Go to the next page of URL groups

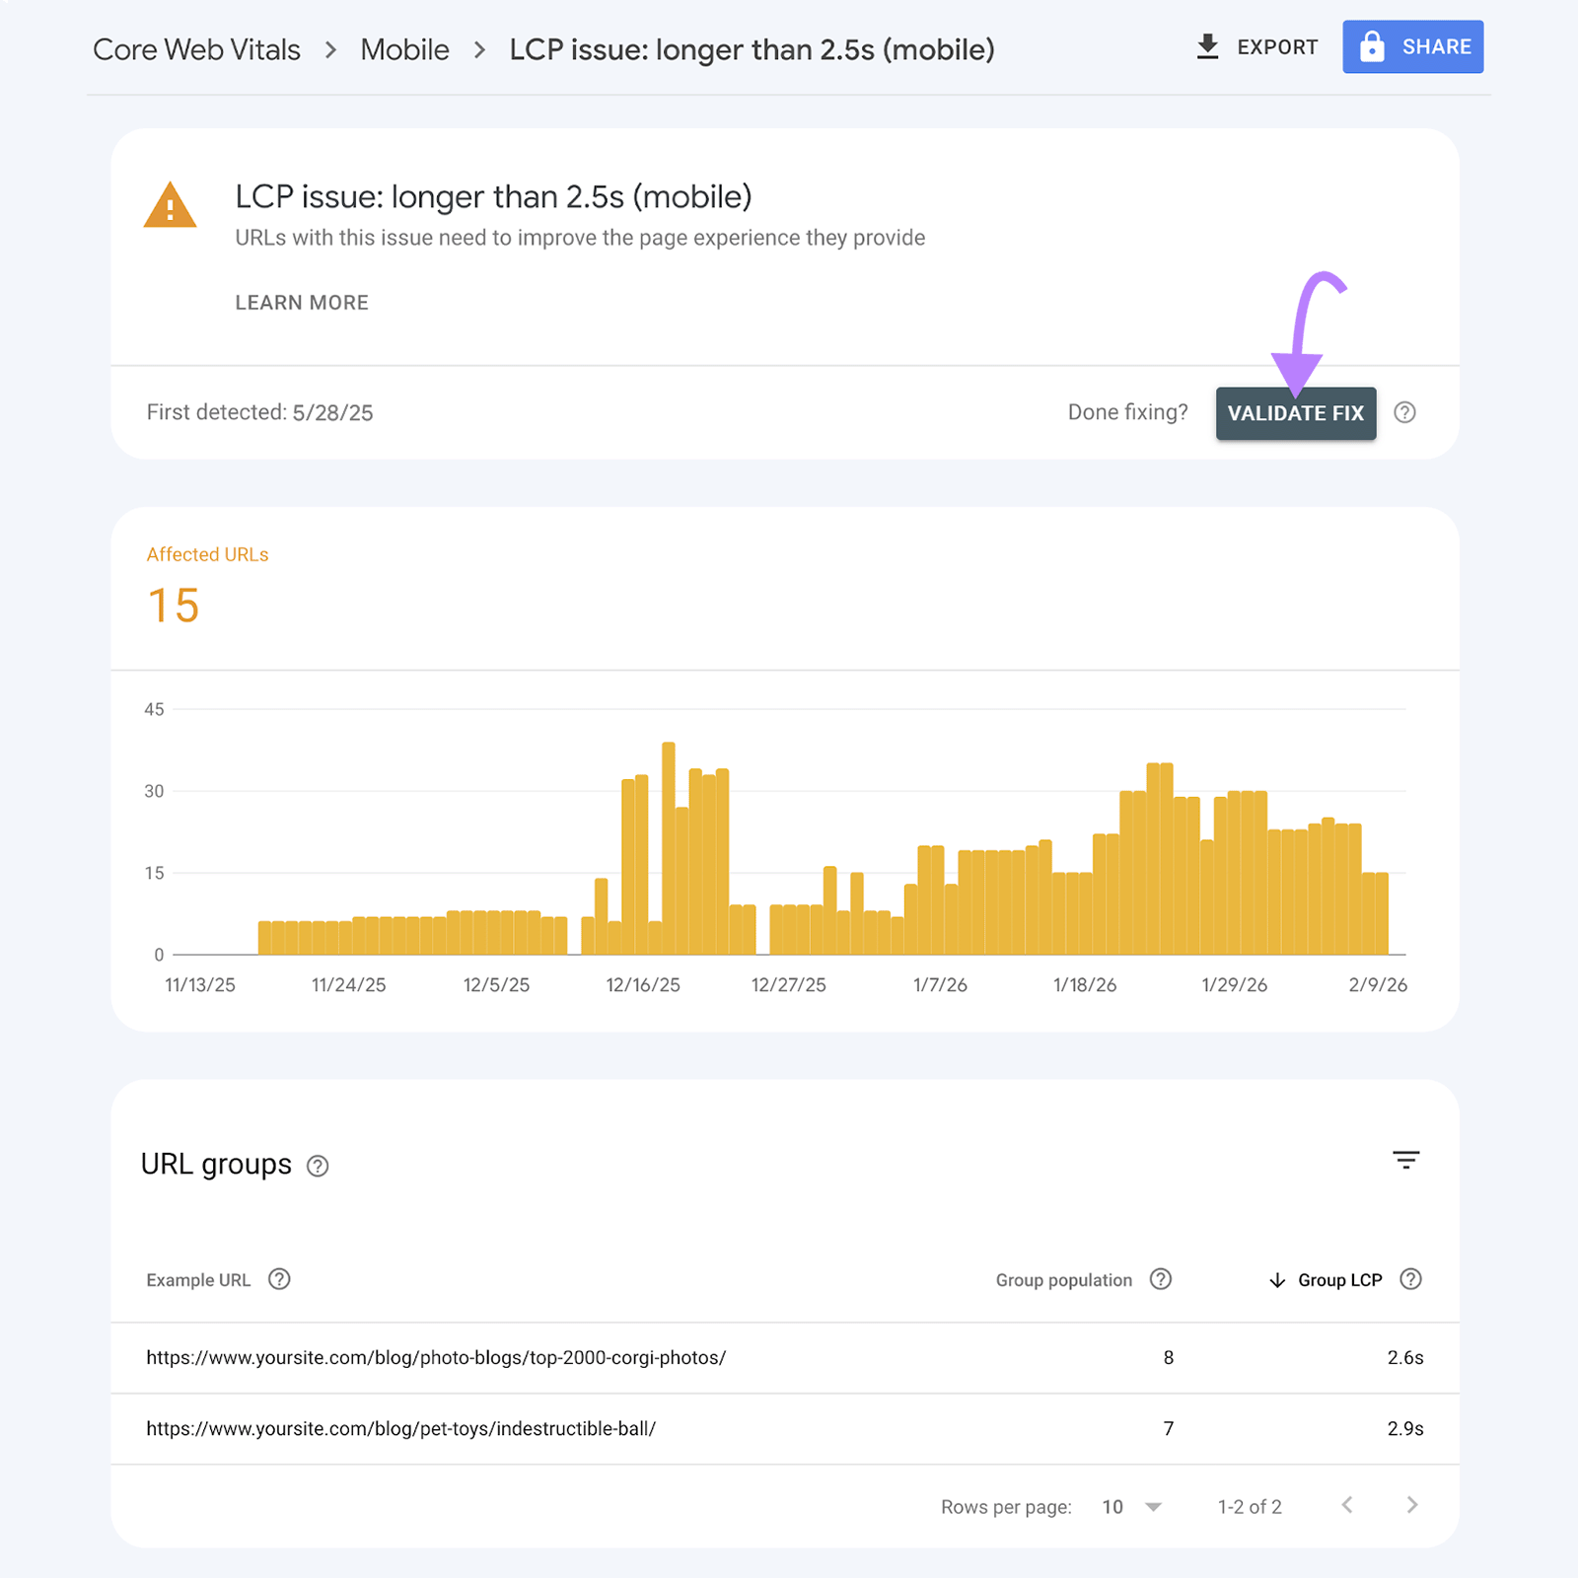coord(1412,1506)
